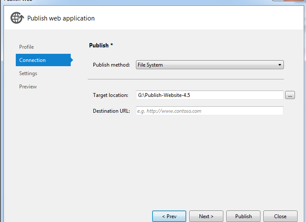The image size is (306, 222).
Task: Open the Profile step
Action: click(x=26, y=47)
